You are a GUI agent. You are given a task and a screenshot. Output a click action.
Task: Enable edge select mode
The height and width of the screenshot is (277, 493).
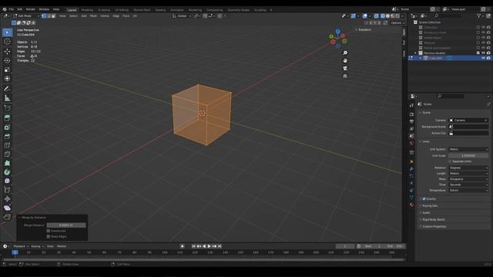[x=49, y=15]
